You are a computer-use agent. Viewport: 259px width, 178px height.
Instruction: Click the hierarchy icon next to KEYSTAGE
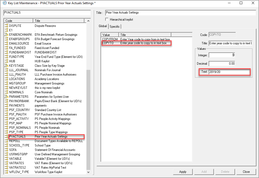pos(7,66)
